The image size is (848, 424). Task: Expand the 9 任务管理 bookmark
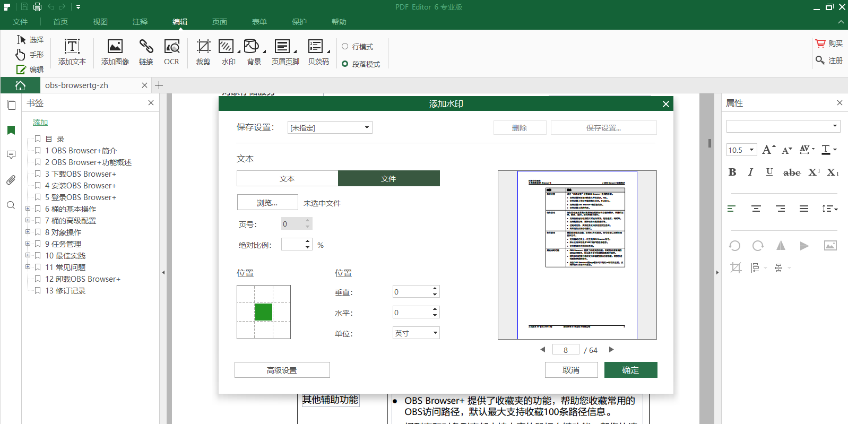pos(28,244)
